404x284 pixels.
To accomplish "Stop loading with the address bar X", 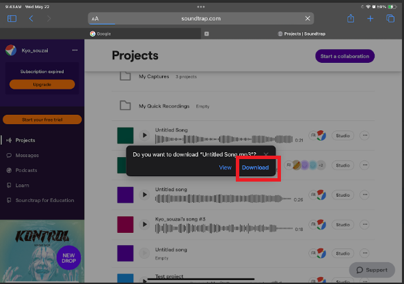I will [x=308, y=18].
